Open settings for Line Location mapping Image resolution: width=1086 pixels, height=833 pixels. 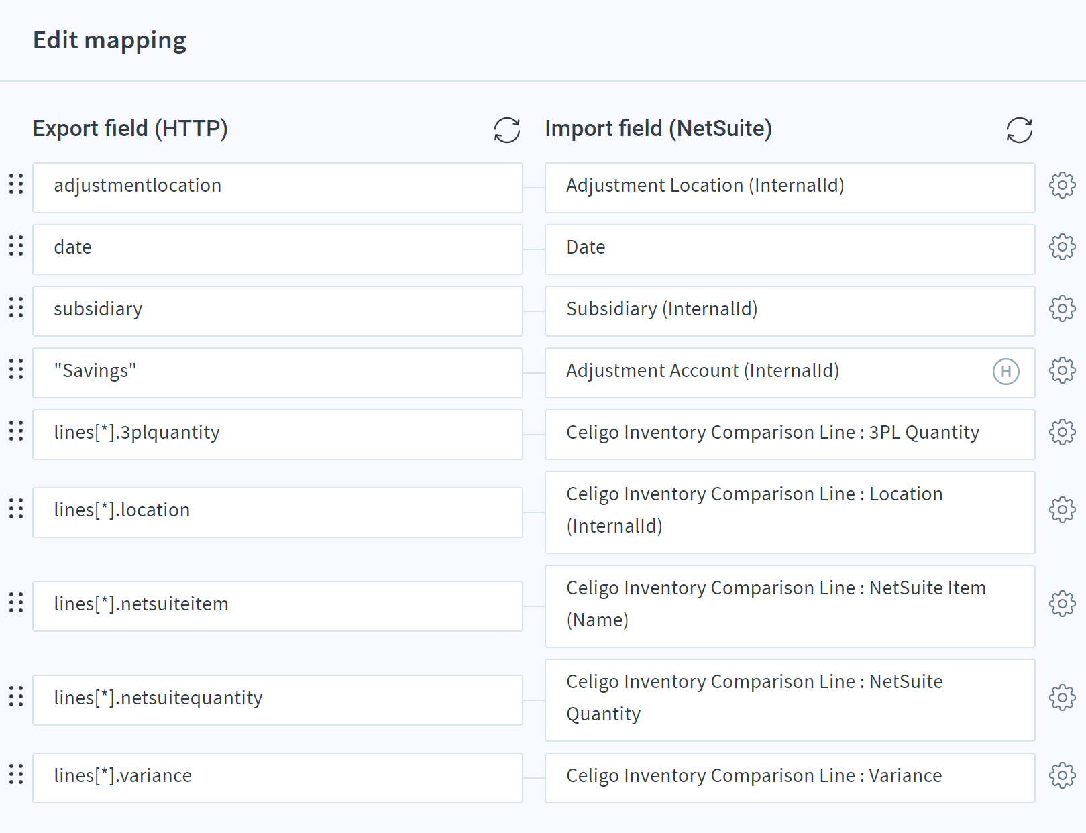[x=1062, y=510]
